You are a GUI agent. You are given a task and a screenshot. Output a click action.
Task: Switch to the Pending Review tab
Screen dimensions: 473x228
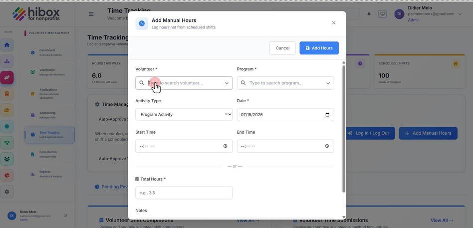pos(111,187)
